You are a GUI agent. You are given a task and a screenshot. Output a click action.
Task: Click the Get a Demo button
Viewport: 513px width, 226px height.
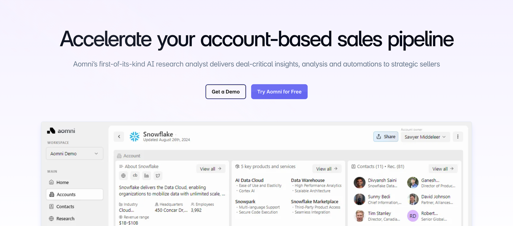(226, 92)
